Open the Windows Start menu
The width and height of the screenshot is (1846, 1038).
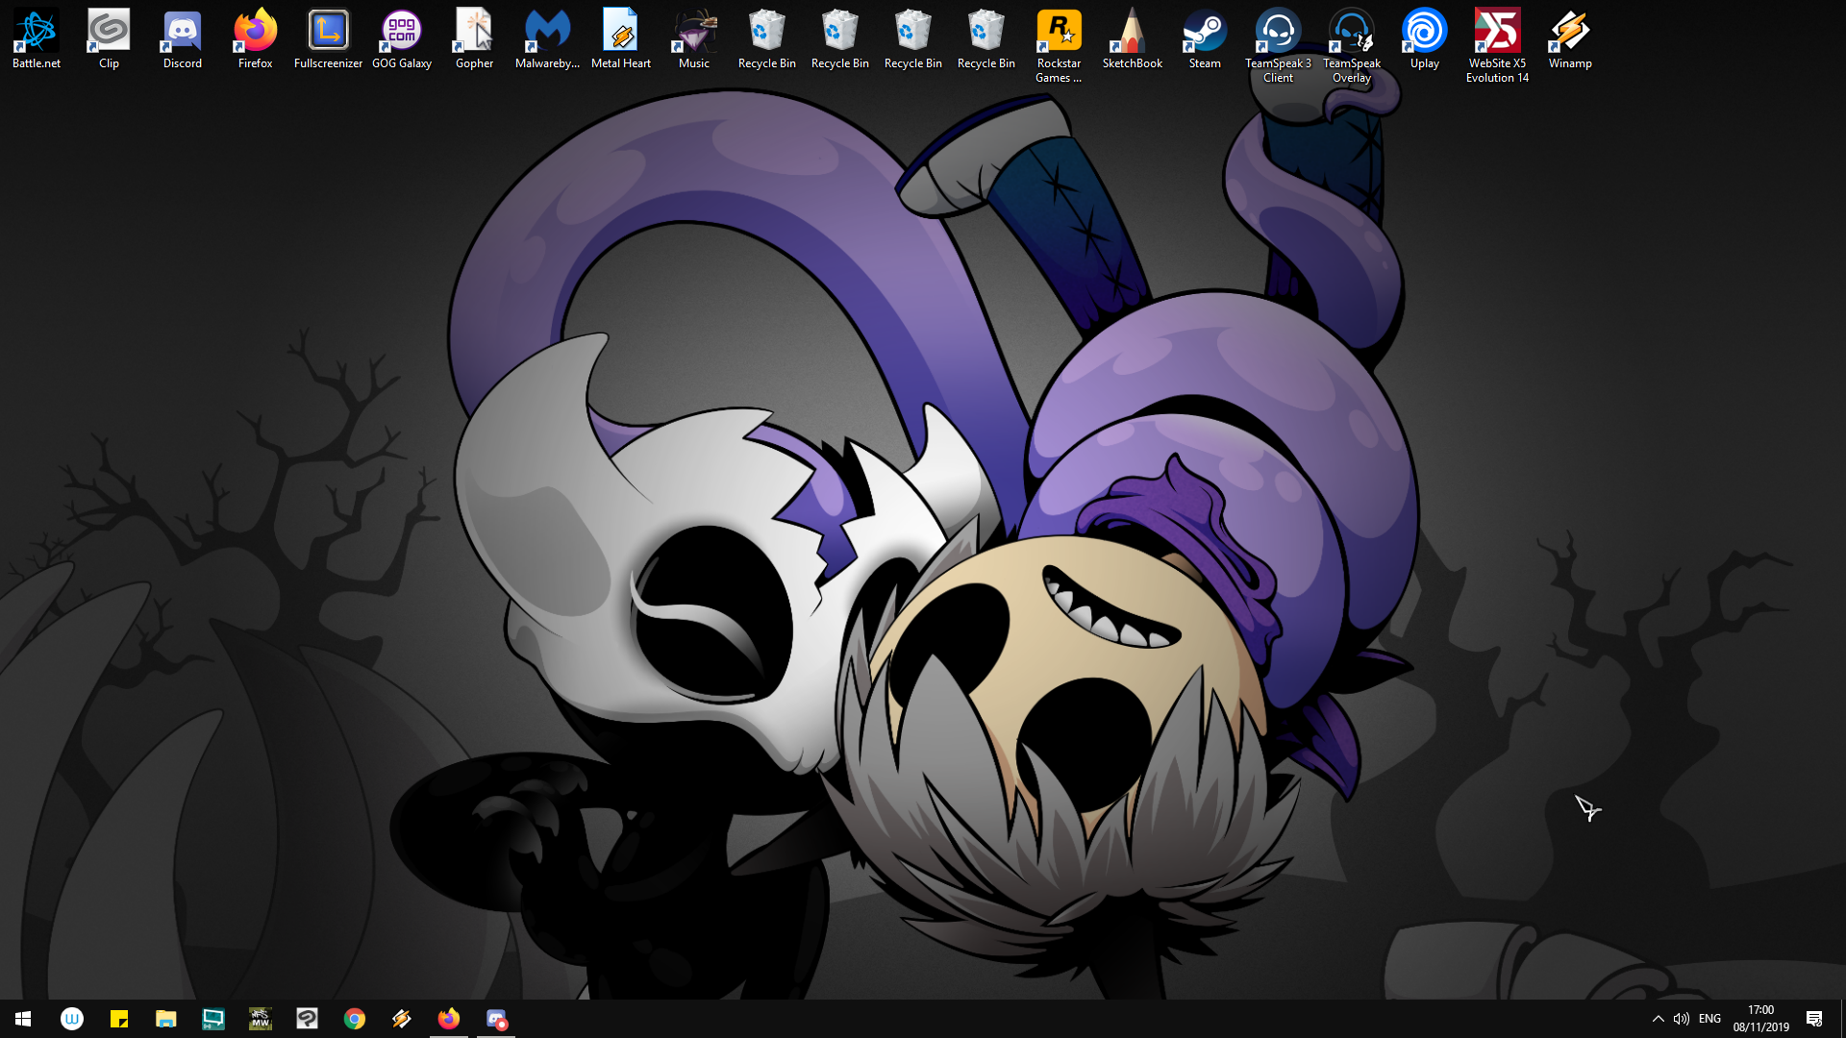[23, 1019]
